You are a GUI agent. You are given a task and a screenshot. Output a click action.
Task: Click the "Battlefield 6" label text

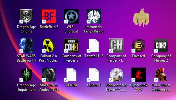click(x=49, y=27)
